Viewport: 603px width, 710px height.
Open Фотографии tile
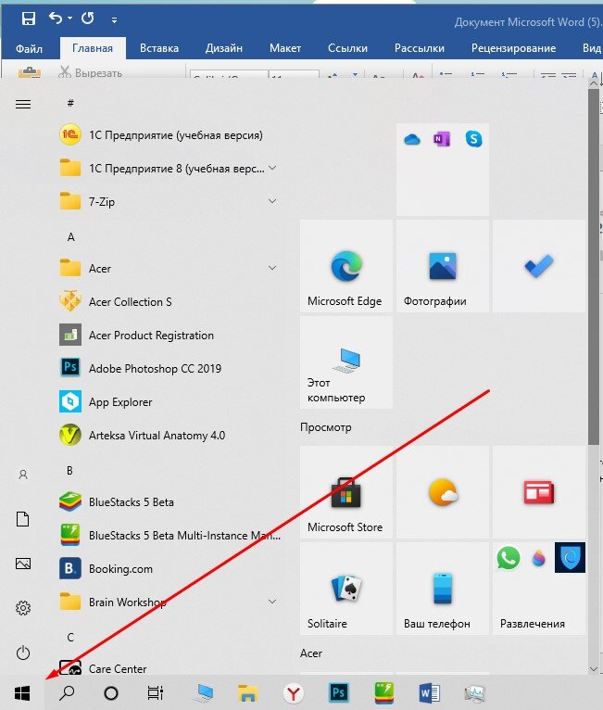coord(443,266)
